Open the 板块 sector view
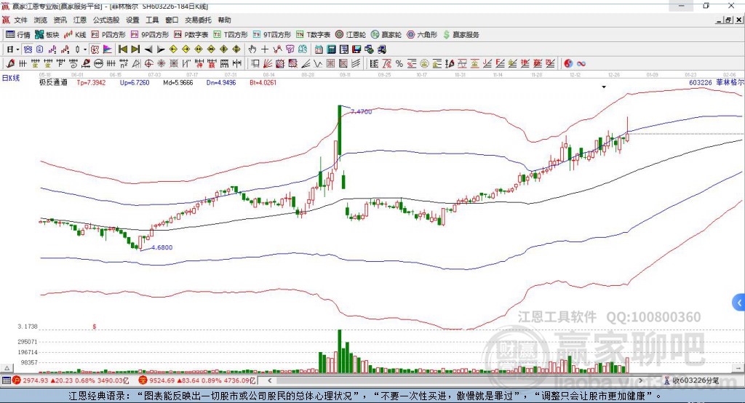 click(47, 35)
